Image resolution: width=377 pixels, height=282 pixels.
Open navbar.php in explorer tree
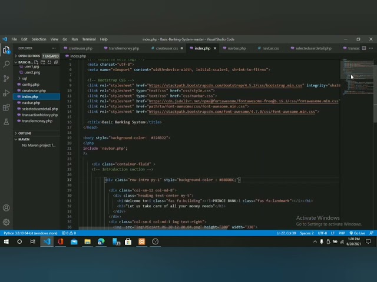click(31, 103)
